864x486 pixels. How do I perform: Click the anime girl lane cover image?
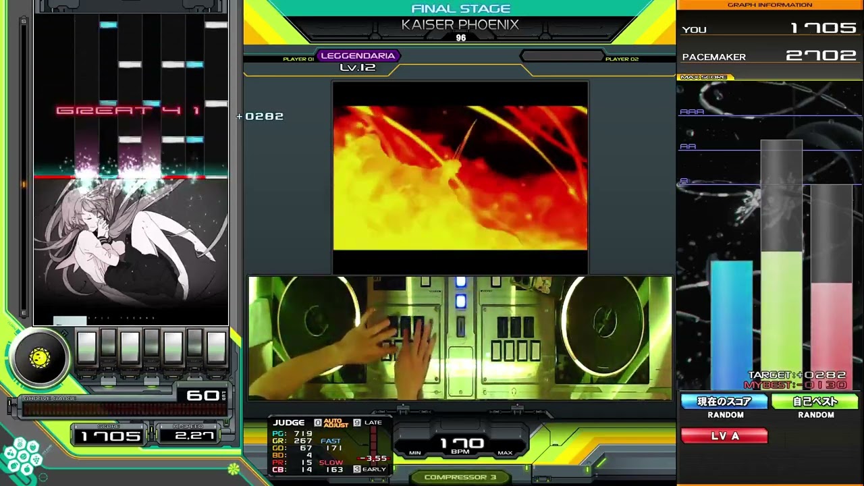click(x=132, y=253)
